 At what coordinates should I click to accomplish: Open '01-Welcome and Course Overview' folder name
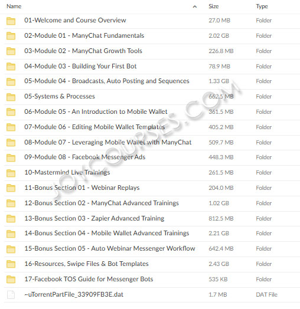point(75,20)
